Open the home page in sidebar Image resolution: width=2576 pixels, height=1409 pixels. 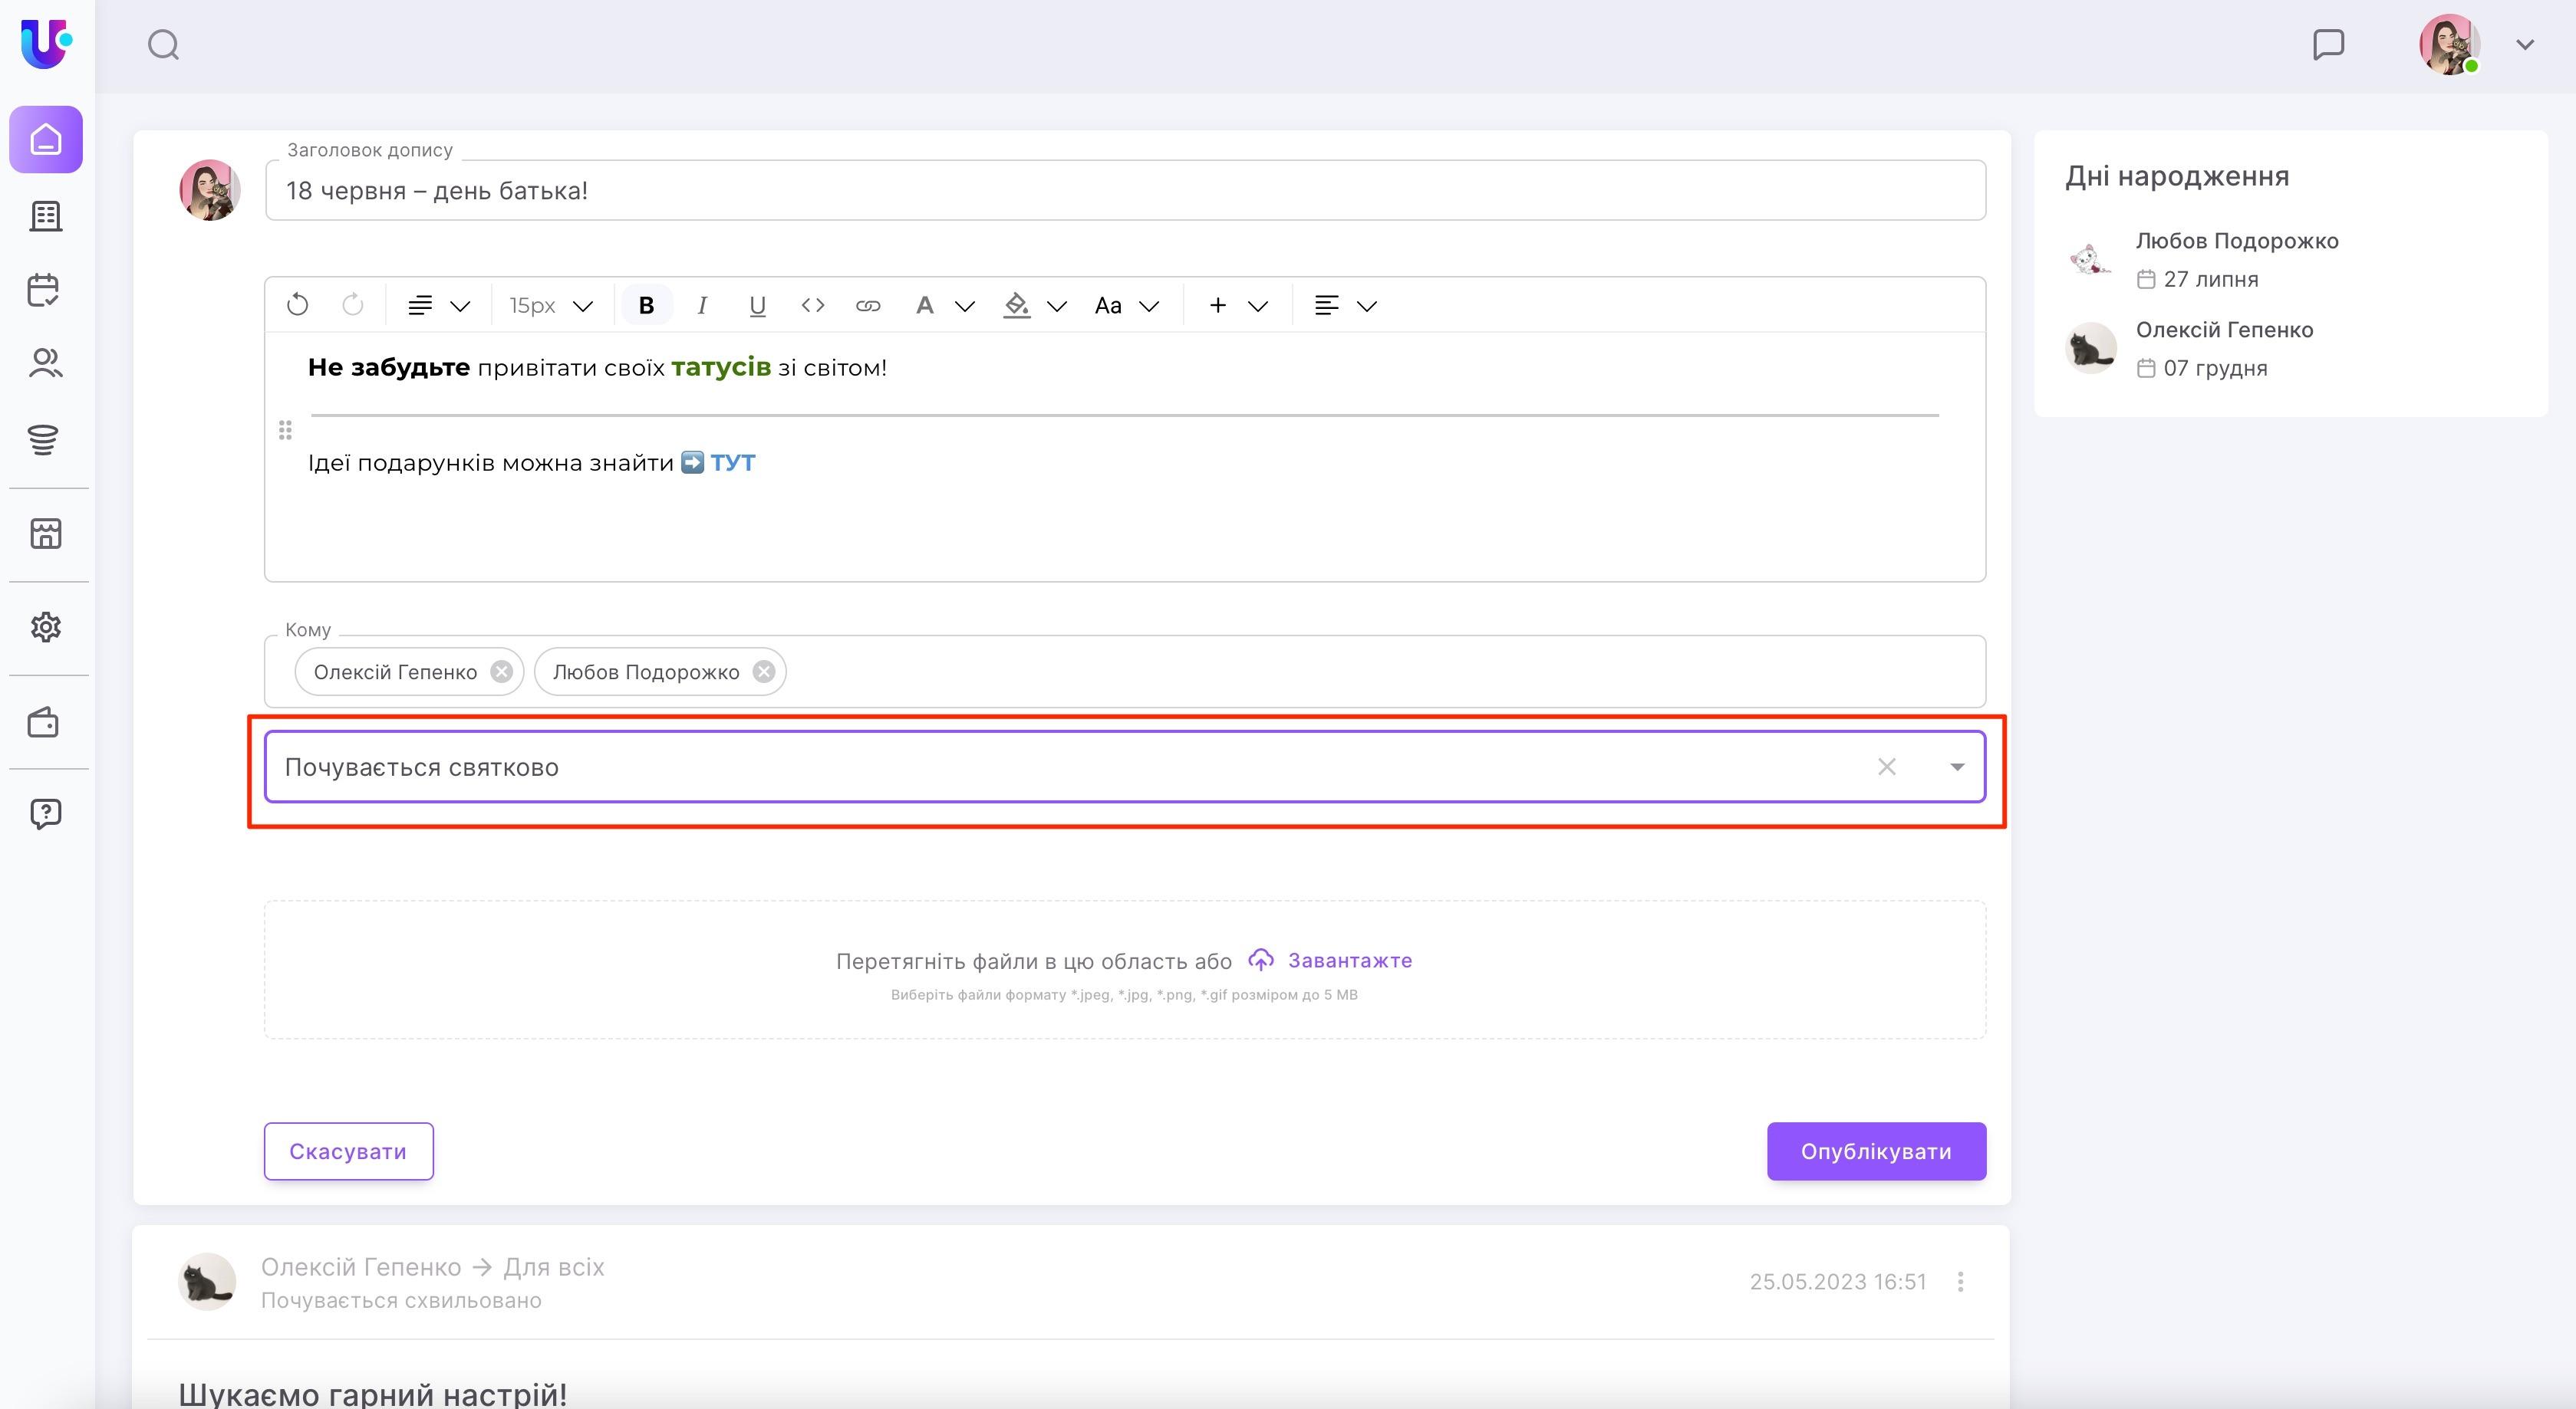click(x=46, y=139)
